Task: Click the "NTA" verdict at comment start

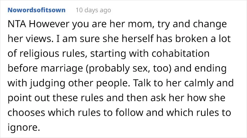Action: pyautogui.click(x=17, y=24)
